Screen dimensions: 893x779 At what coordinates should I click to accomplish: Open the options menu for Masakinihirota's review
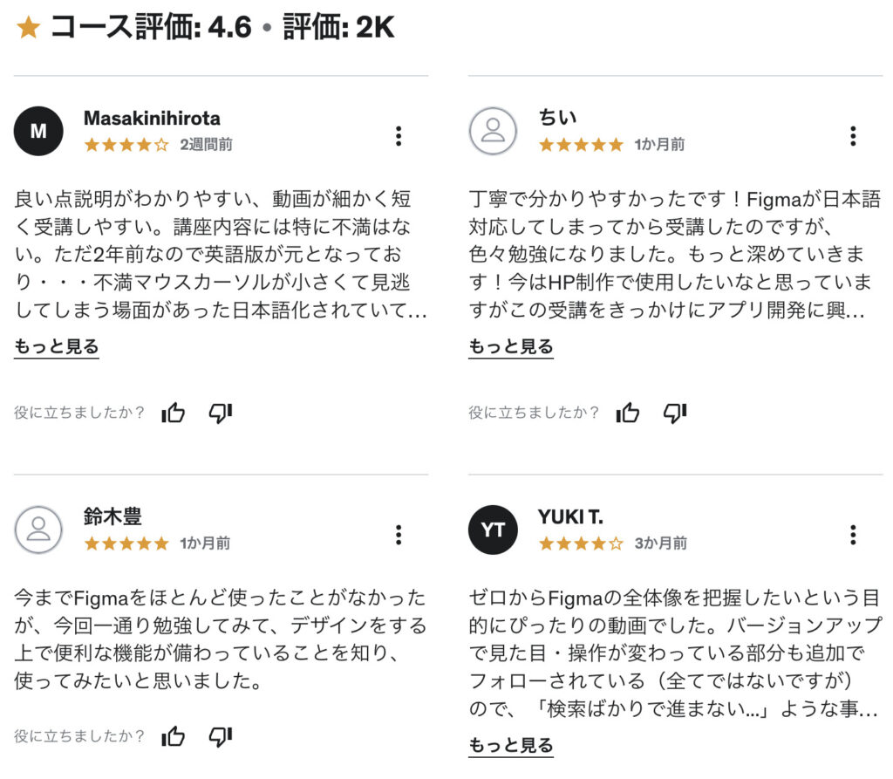tap(399, 136)
